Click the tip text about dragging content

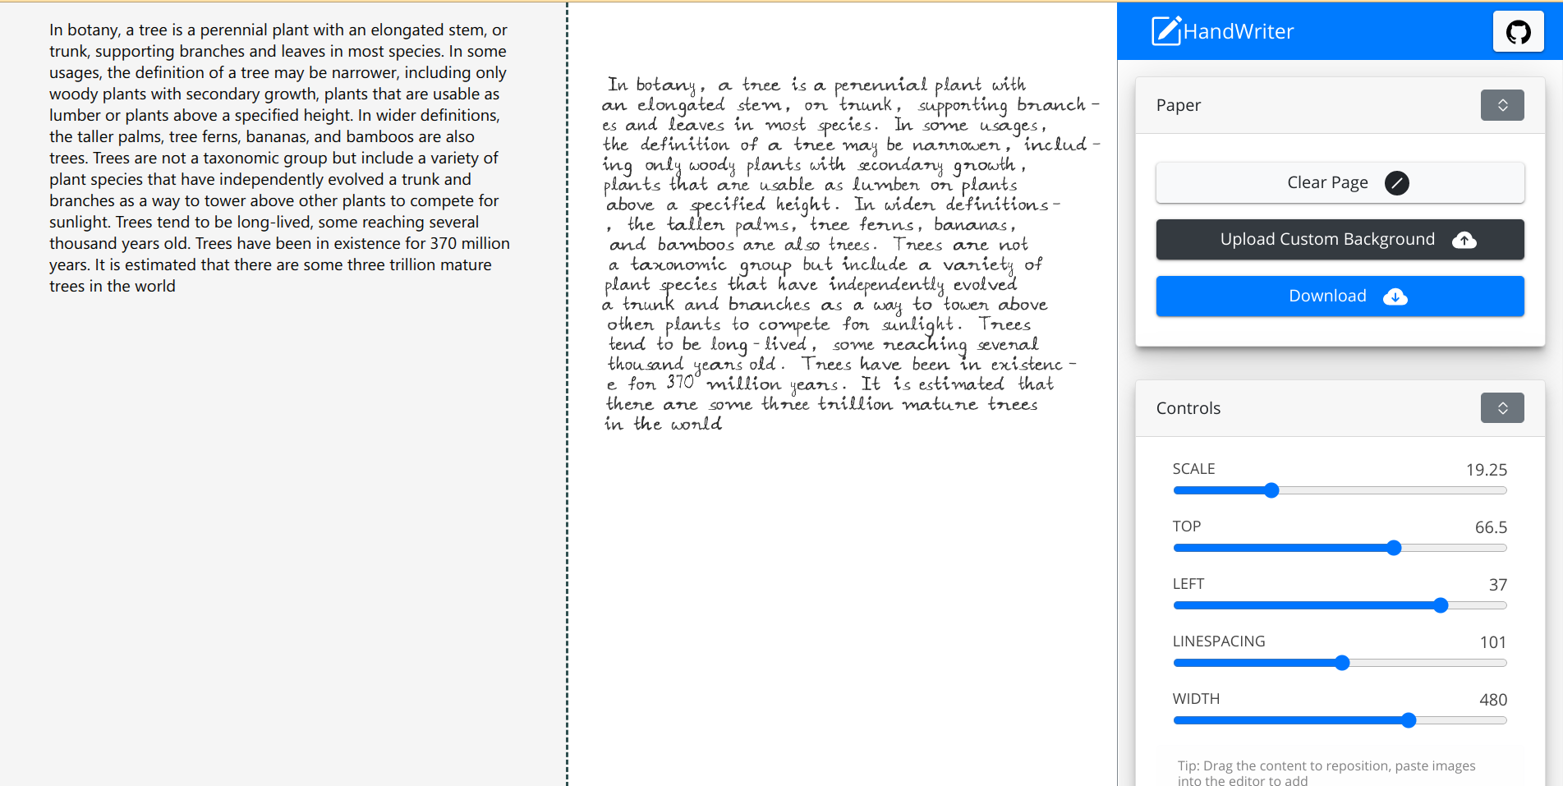click(x=1326, y=773)
